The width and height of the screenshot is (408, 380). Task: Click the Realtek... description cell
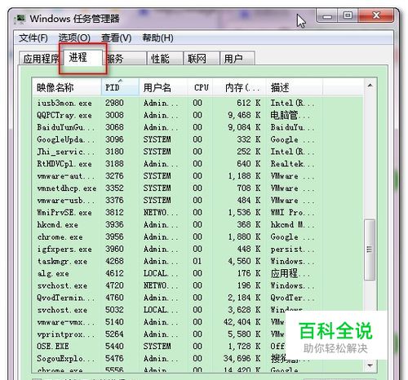point(292,164)
